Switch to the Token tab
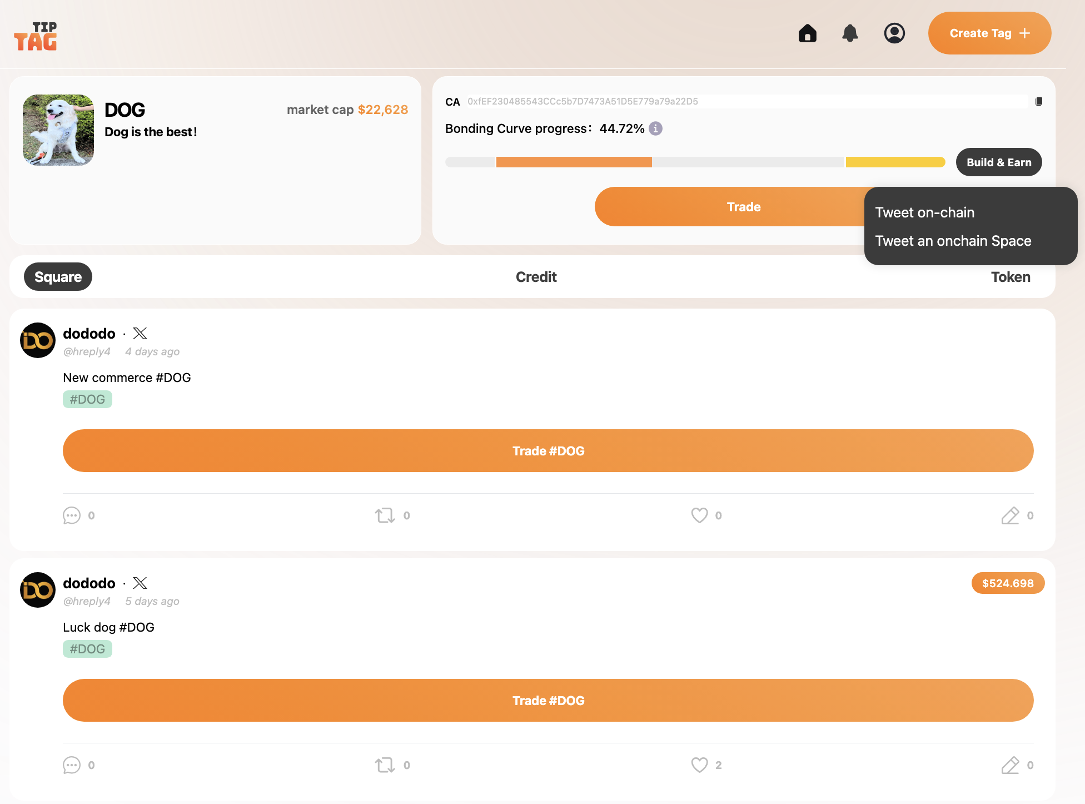 point(1010,277)
